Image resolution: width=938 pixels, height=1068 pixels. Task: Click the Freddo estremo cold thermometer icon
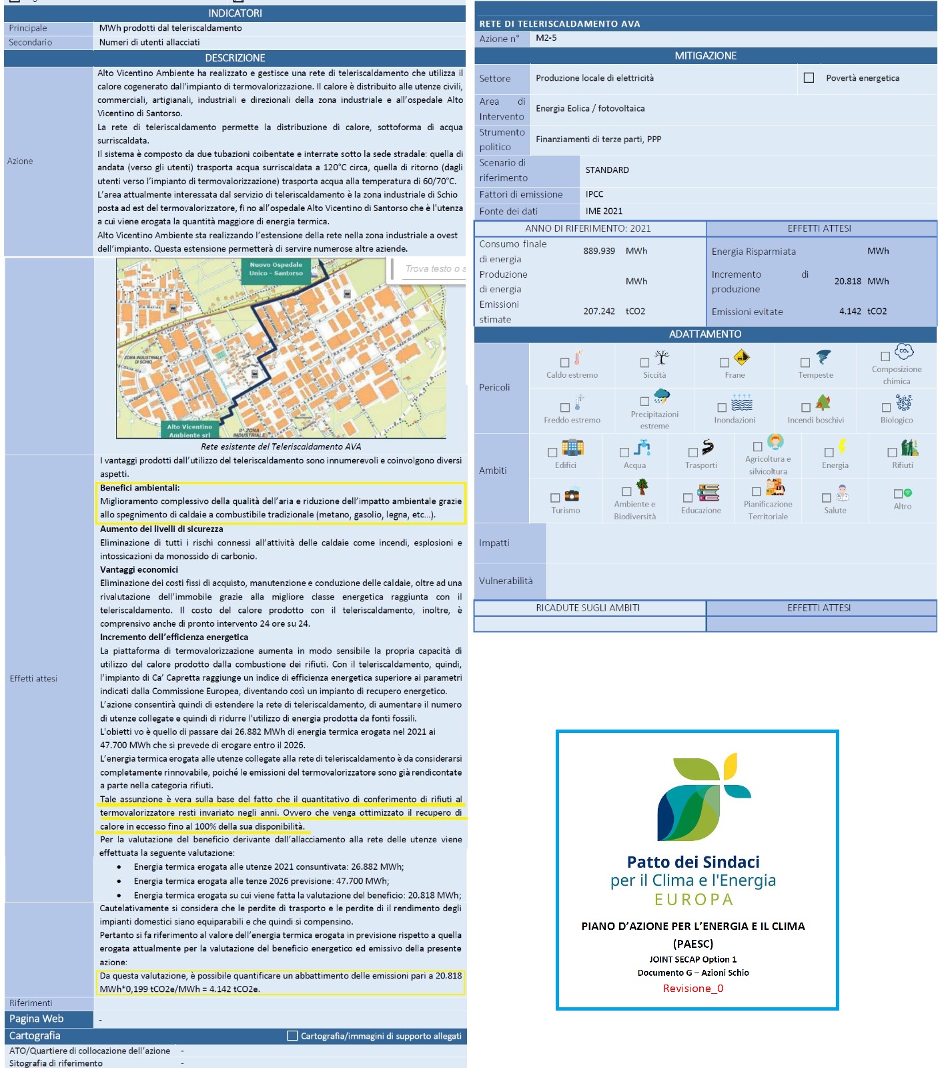point(578,403)
